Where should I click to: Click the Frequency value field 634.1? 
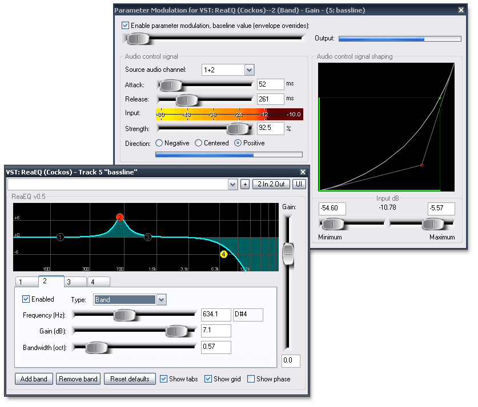(216, 315)
